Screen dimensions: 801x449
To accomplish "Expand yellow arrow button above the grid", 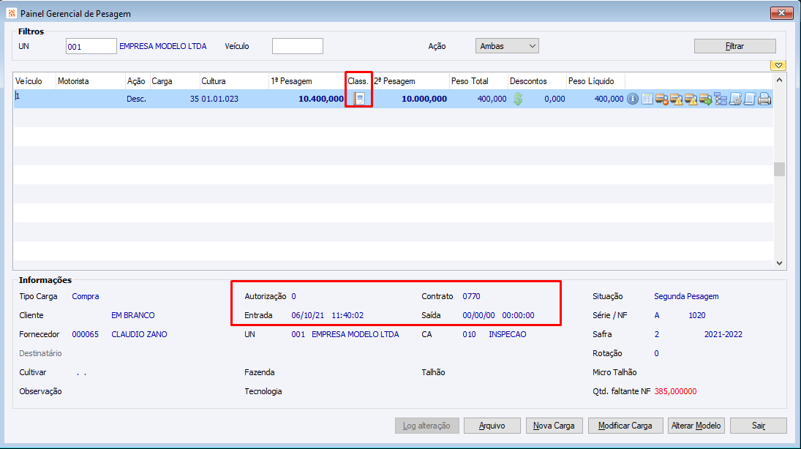I will (778, 65).
